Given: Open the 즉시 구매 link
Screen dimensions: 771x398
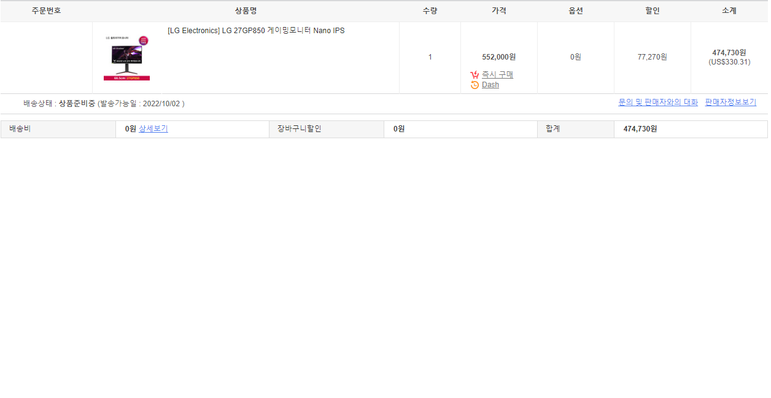Looking at the screenshot, I should click(497, 74).
